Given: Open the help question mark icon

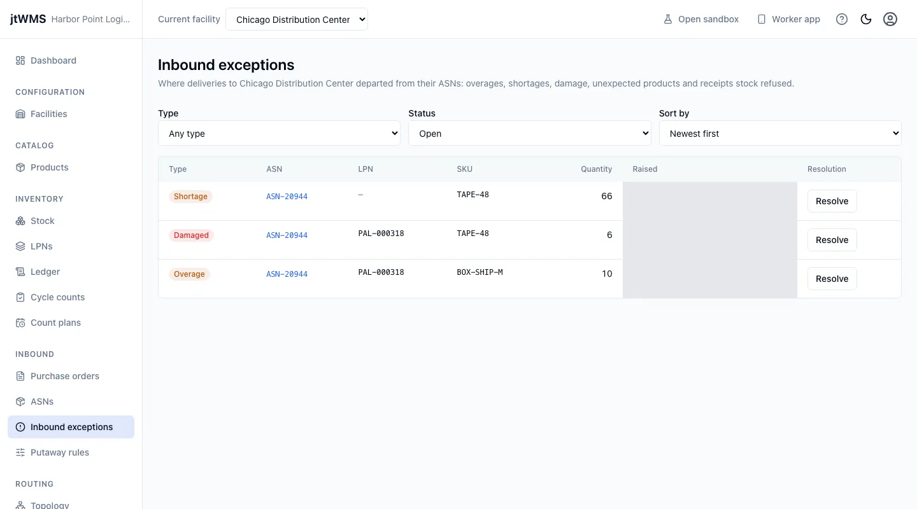Looking at the screenshot, I should pyautogui.click(x=842, y=19).
